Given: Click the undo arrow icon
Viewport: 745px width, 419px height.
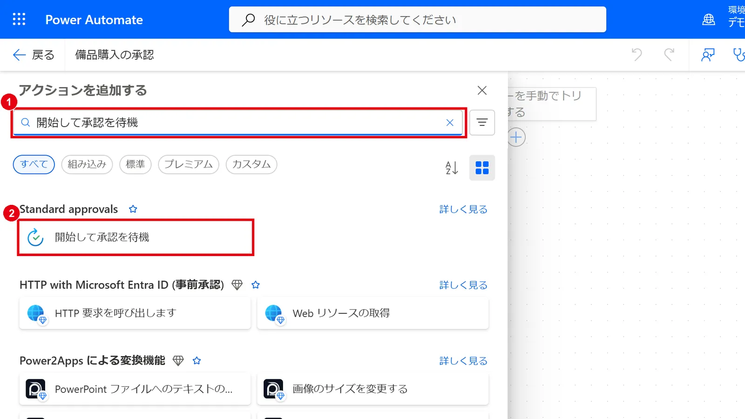Looking at the screenshot, I should pos(637,54).
